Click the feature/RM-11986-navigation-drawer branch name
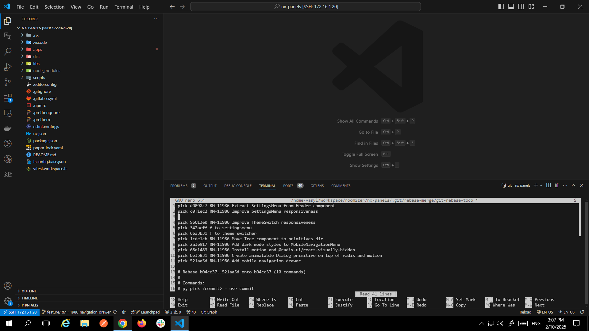Image resolution: width=589 pixels, height=331 pixels. coord(76,312)
